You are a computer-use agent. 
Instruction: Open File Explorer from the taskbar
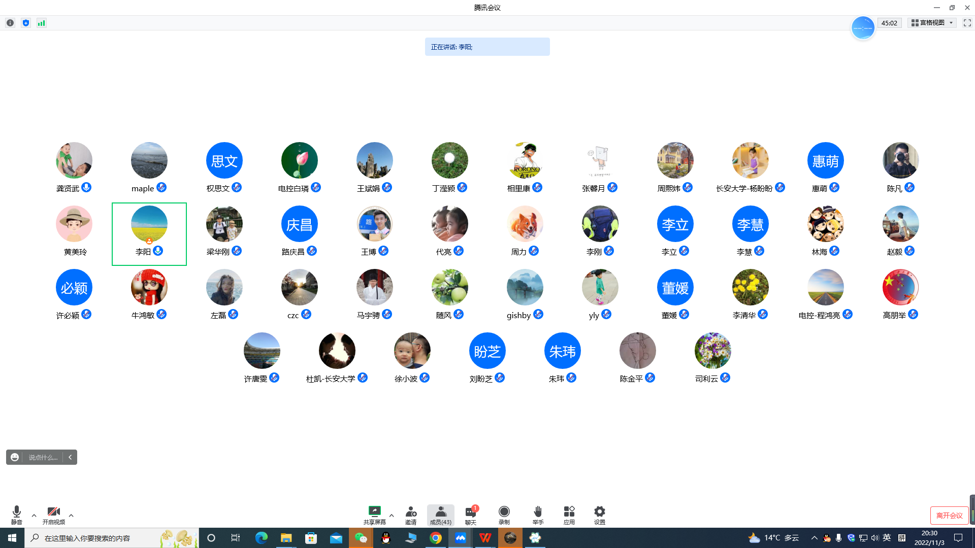tap(286, 538)
